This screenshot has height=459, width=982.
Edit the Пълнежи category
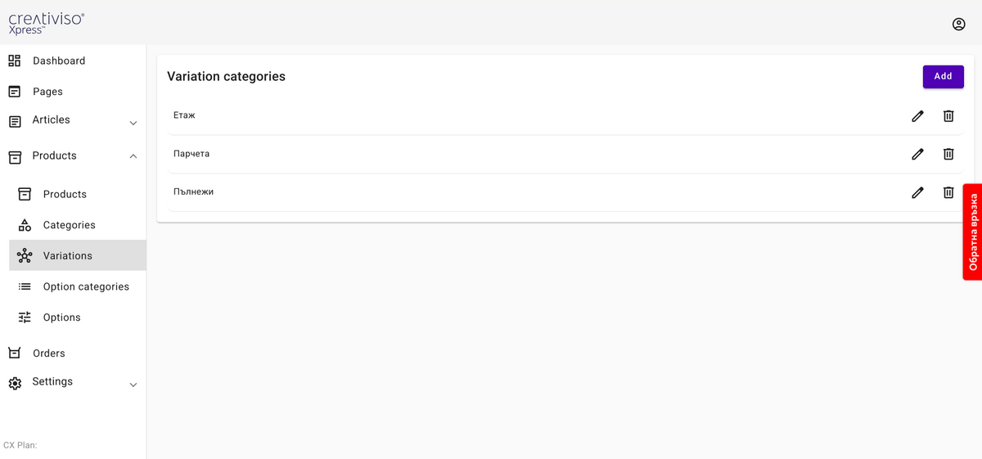[917, 192]
